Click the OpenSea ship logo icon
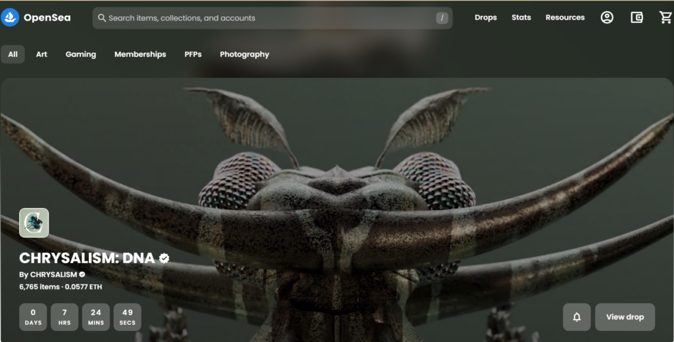 point(10,18)
